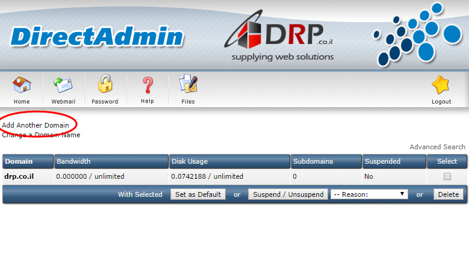469x254 pixels.
Task: Open Change a Domain Name link
Action: click(x=41, y=135)
